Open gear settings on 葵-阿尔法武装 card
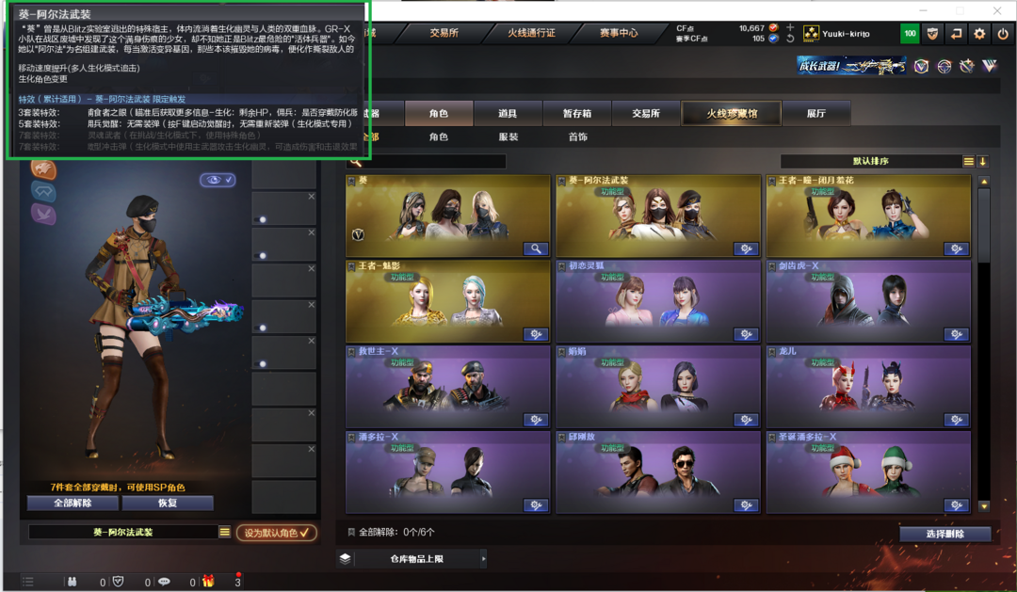The height and width of the screenshot is (592, 1017). tap(746, 248)
